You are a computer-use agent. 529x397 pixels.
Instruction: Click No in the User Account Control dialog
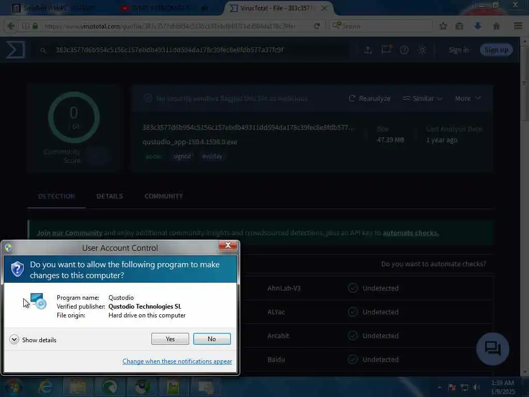(x=212, y=339)
